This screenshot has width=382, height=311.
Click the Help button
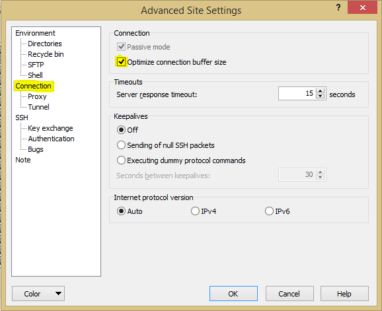pyautogui.click(x=344, y=294)
